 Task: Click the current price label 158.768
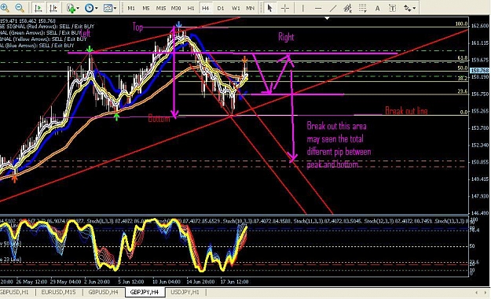pyautogui.click(x=479, y=71)
